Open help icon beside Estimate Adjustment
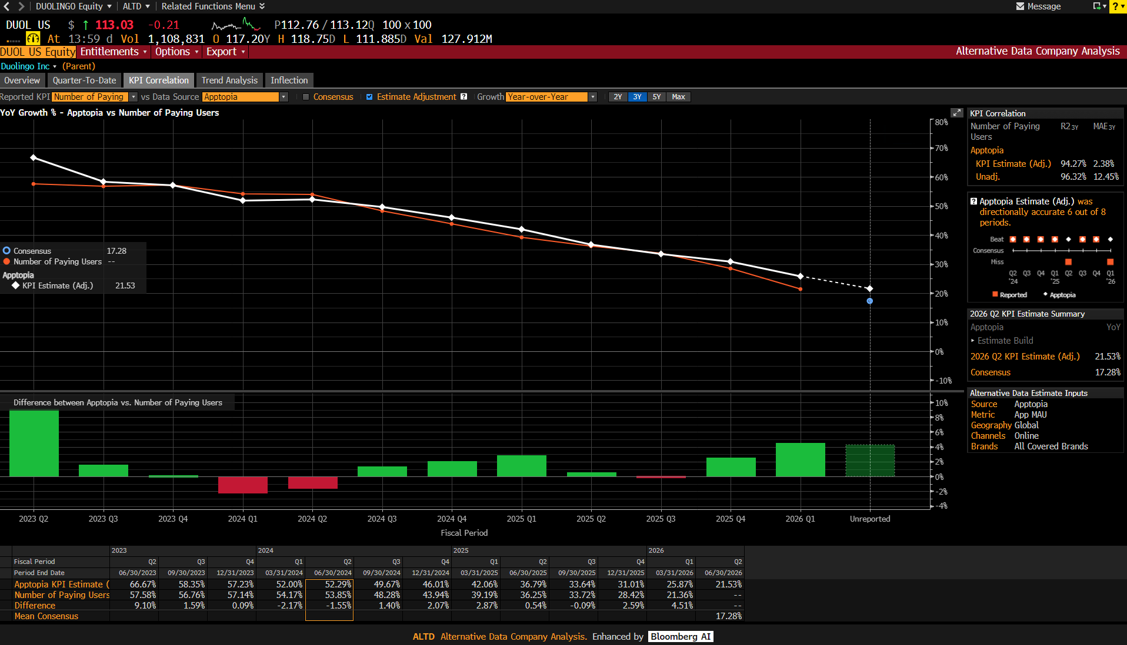 pyautogui.click(x=464, y=97)
